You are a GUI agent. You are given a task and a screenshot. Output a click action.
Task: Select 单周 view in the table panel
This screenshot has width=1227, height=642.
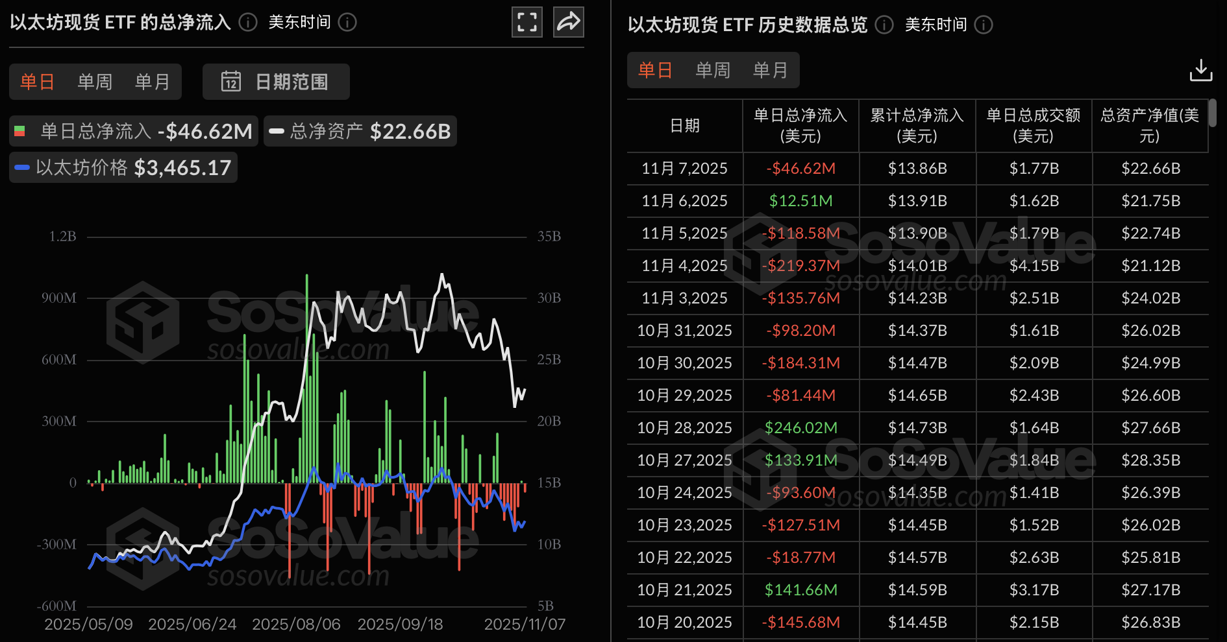coord(712,70)
